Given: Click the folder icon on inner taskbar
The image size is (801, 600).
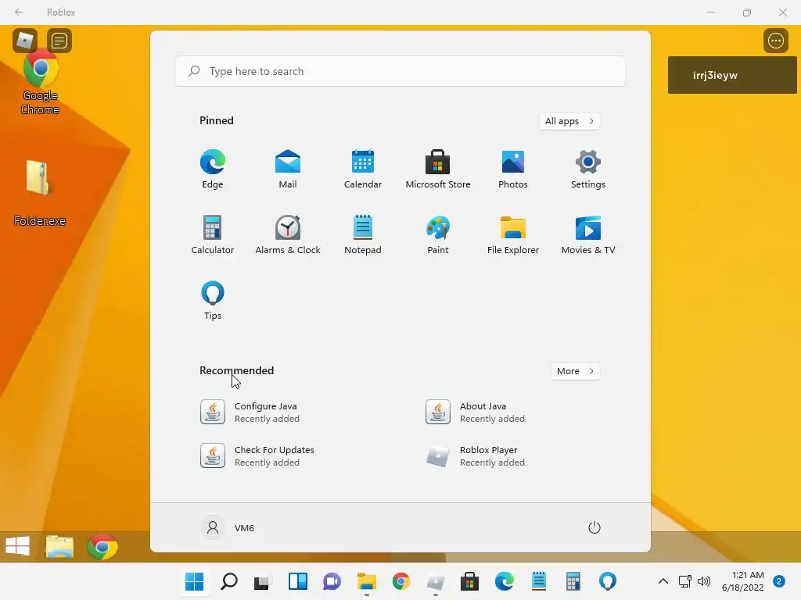Looking at the screenshot, I should tap(59, 546).
